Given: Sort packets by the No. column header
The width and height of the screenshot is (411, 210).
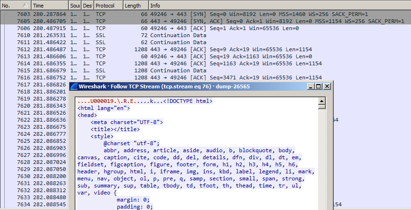Looking at the screenshot, I should [x=15, y=5].
